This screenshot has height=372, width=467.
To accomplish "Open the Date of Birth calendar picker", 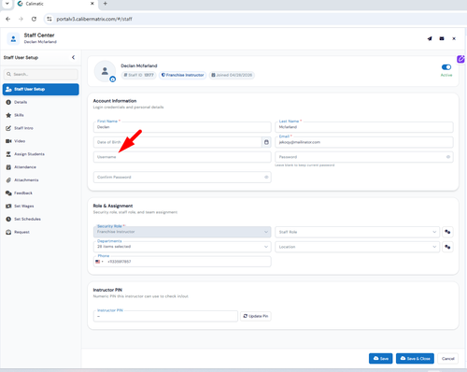I will [266, 142].
